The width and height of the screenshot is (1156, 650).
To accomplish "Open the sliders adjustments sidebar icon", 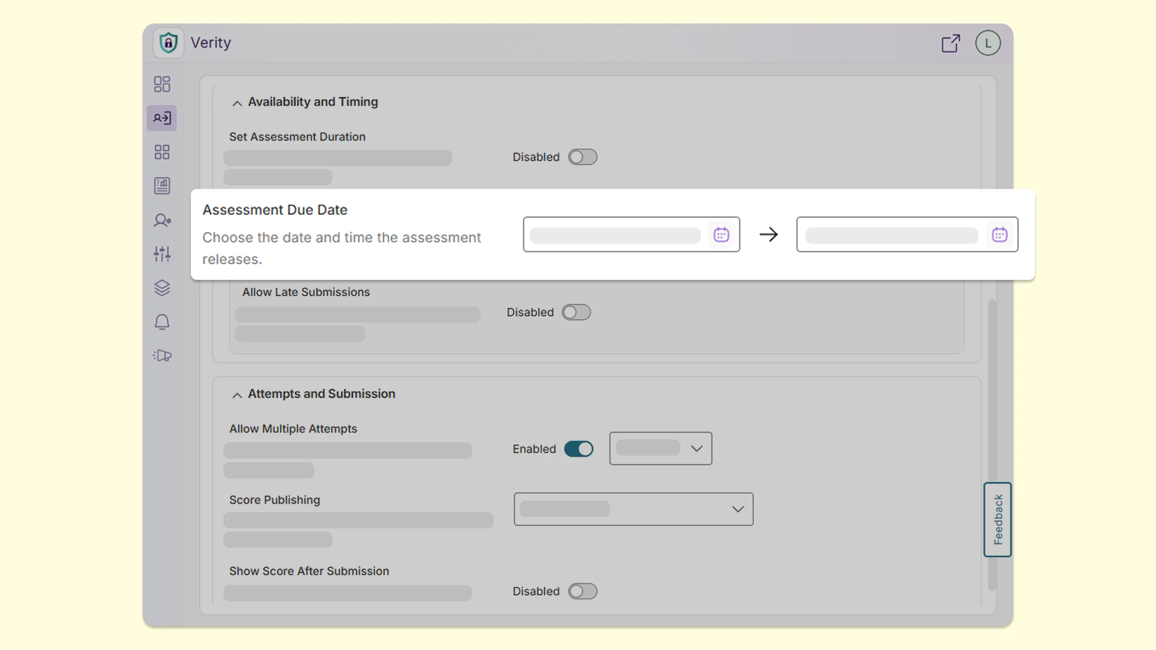I will (162, 254).
